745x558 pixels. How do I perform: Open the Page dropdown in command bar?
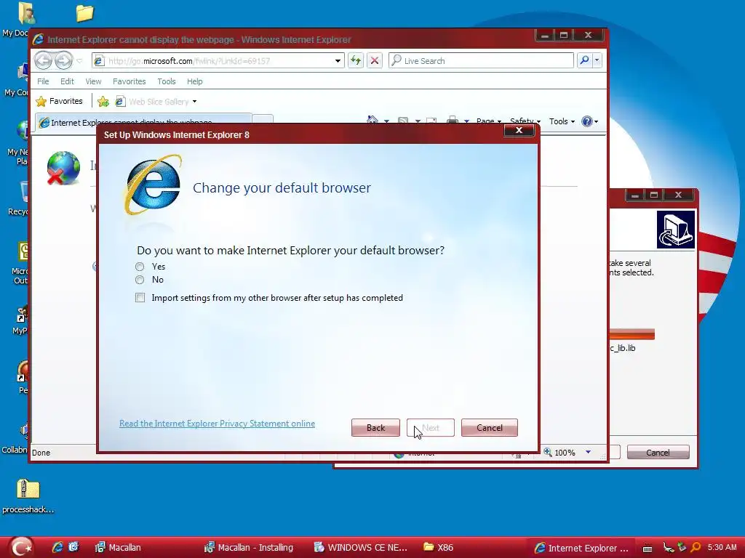click(x=488, y=121)
